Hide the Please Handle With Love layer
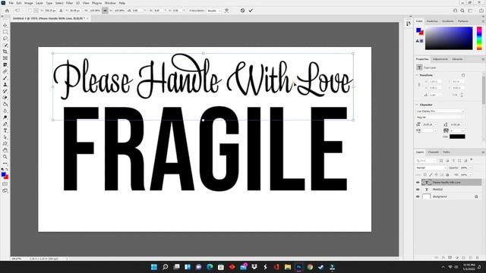The height and width of the screenshot is (273, 486). click(418, 182)
